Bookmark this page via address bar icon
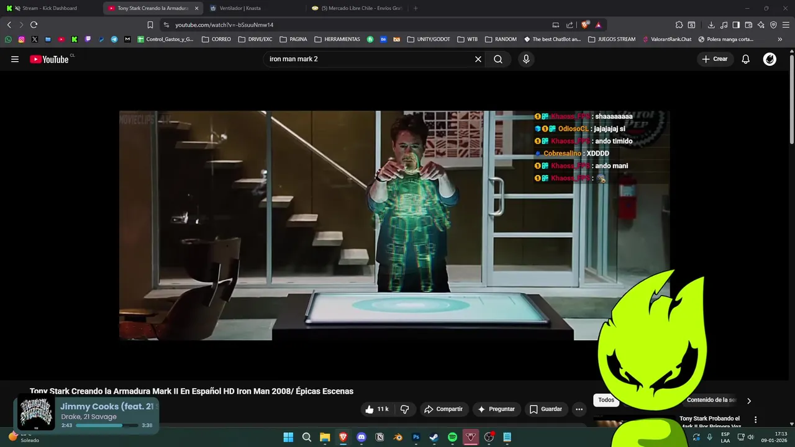The width and height of the screenshot is (795, 447). coord(150,25)
